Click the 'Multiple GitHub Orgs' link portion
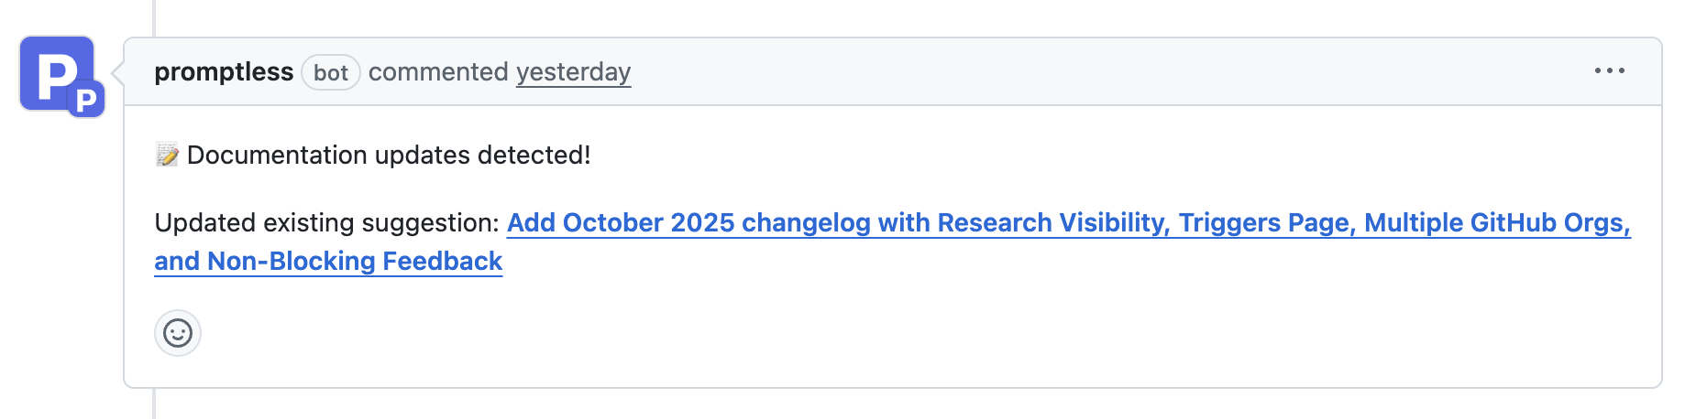The width and height of the screenshot is (1696, 419). (1494, 223)
